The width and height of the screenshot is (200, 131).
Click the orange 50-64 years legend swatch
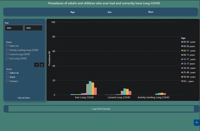click(x=182, y=77)
